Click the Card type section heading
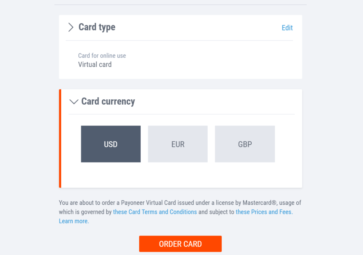Viewport: 363px width, 255px height. point(96,27)
